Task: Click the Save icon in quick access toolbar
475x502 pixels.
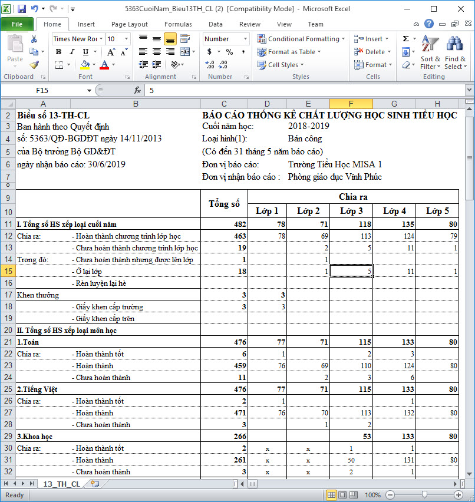Action: (x=22, y=9)
